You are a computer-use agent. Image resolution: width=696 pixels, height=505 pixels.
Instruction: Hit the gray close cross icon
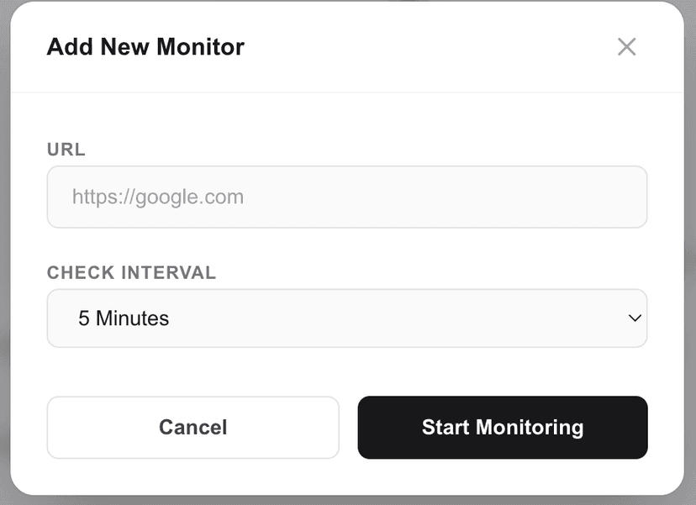click(x=626, y=47)
